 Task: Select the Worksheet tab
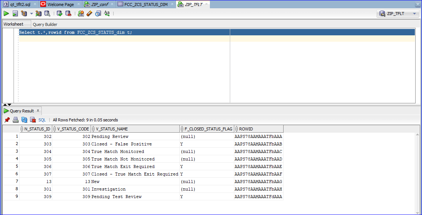click(x=14, y=24)
